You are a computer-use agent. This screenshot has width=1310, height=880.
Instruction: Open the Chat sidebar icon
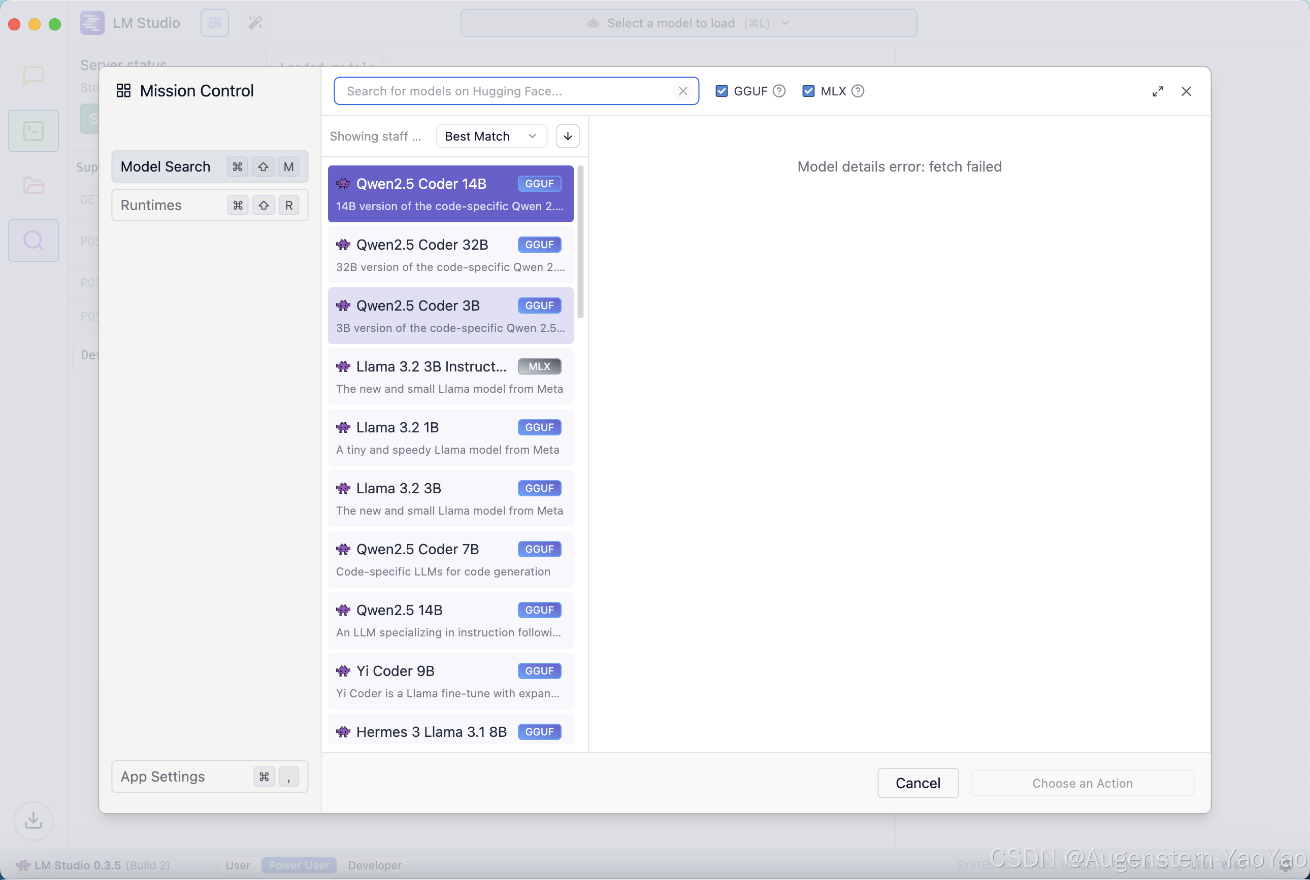tap(33, 76)
